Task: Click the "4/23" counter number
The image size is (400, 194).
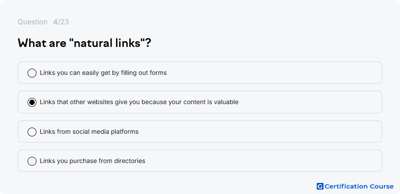Action: point(61,22)
